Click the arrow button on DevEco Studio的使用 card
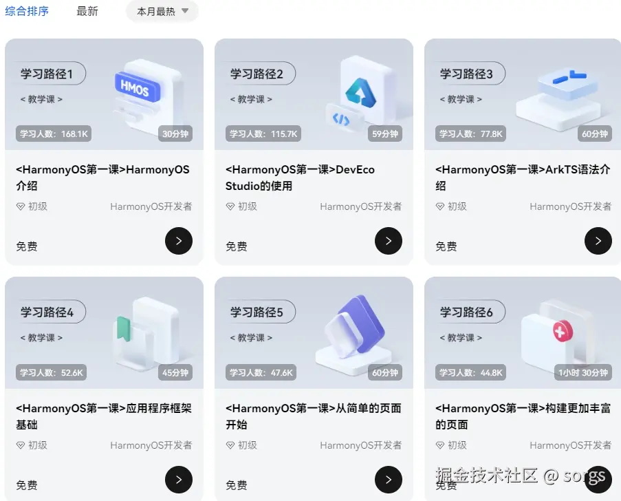 click(389, 241)
